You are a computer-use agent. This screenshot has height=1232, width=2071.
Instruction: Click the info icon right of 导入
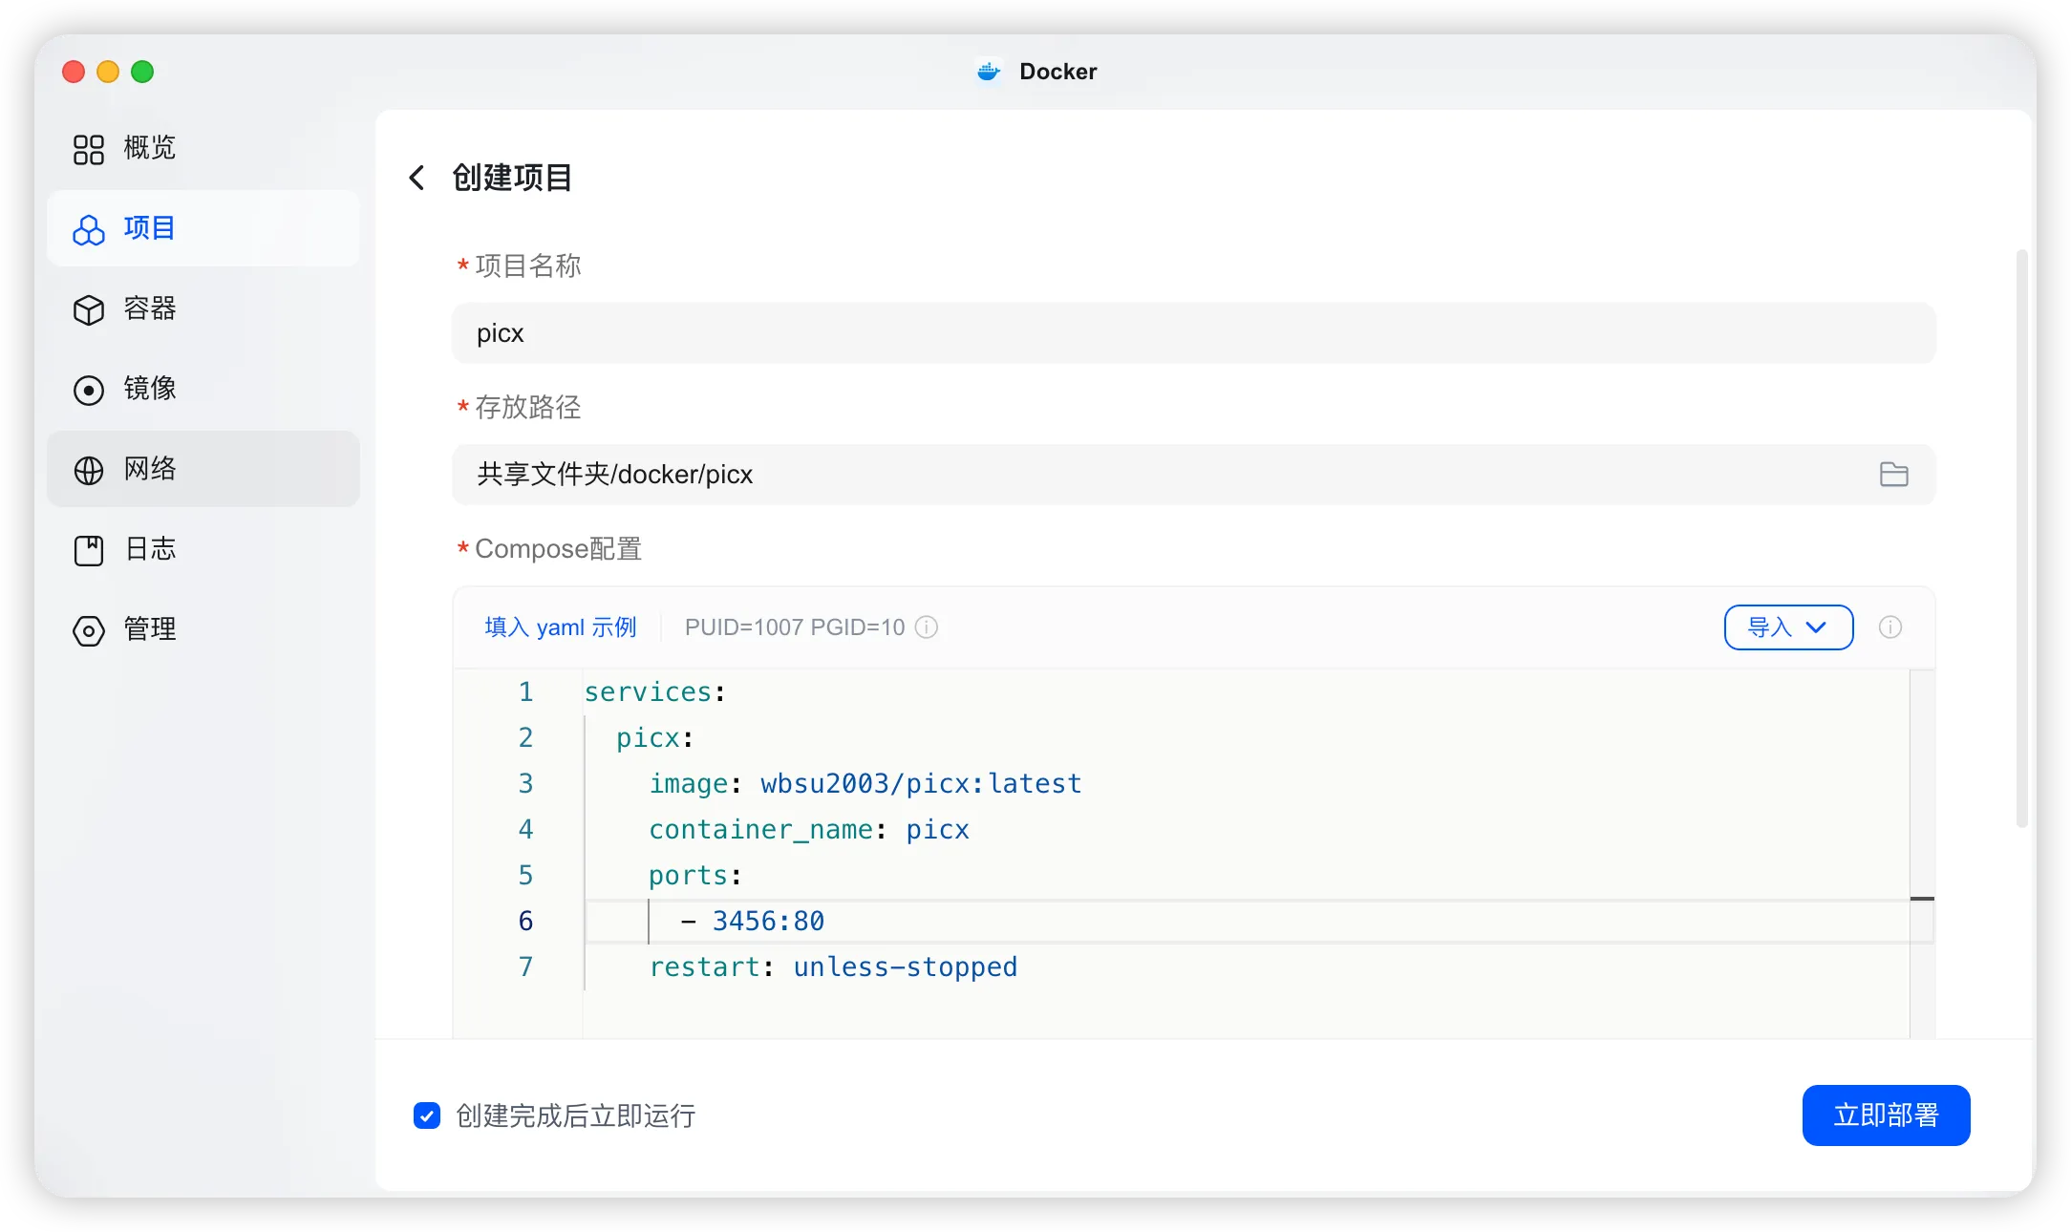tap(1890, 627)
